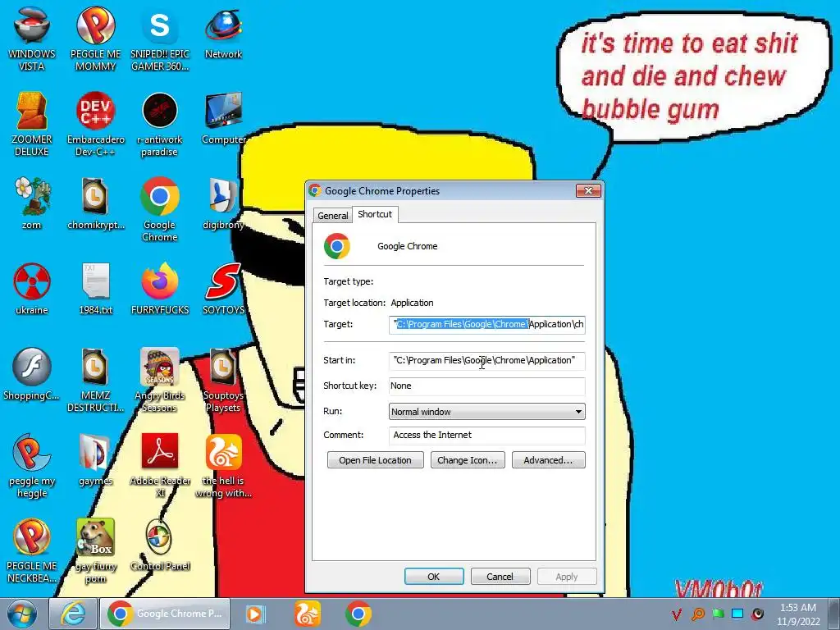
Task: Confirm with the OK button
Action: (434, 577)
